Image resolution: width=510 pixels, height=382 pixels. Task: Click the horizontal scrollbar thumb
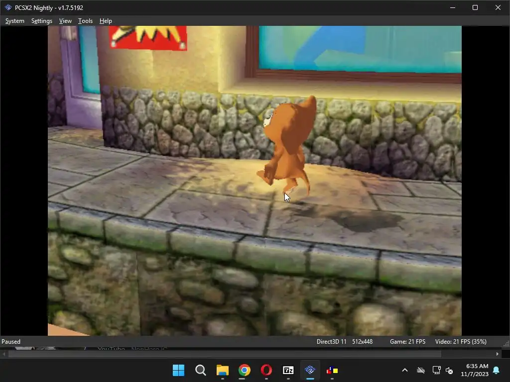(x=225, y=354)
